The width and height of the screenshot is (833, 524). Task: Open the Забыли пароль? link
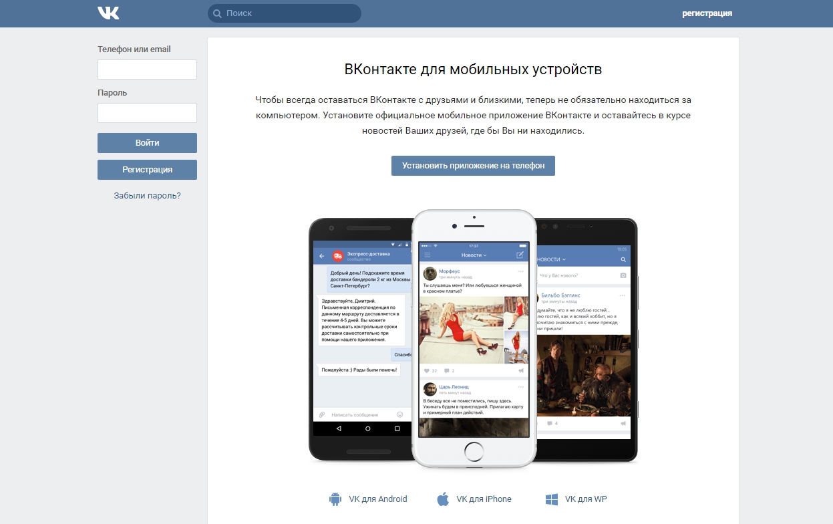point(147,196)
